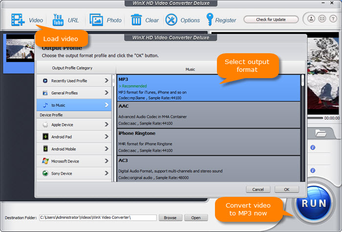
Task: Expand Recently Used Profile arrow
Action: [107, 81]
